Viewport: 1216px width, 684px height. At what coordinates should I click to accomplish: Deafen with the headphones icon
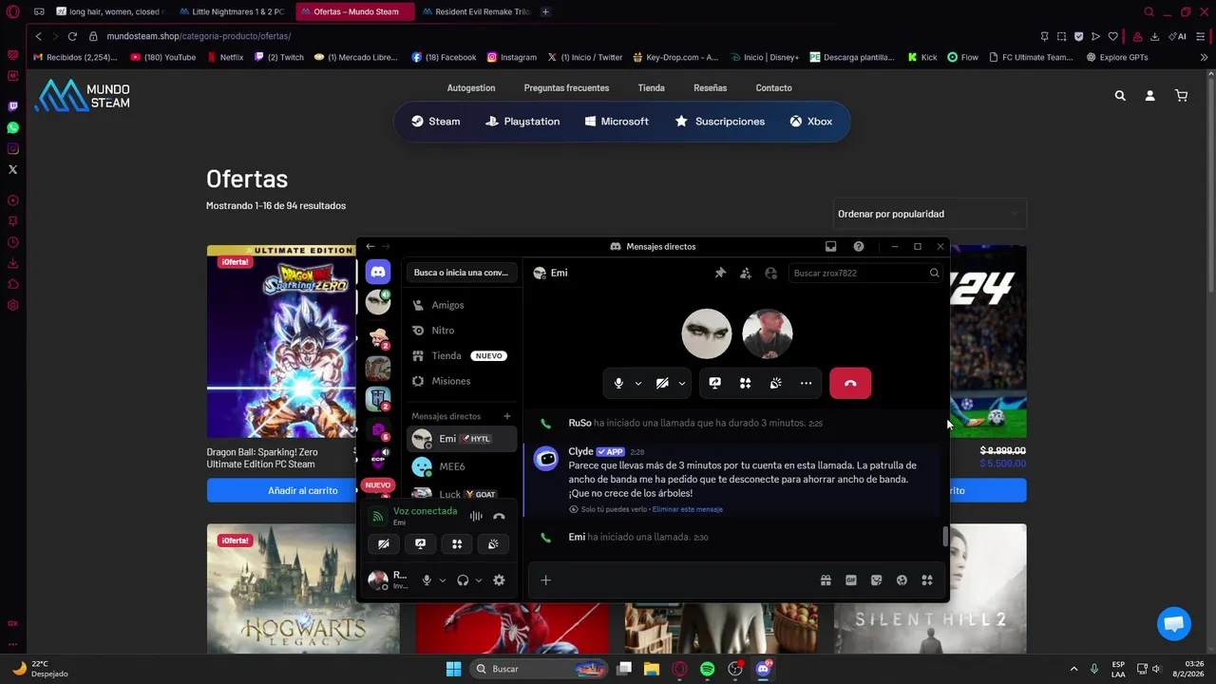[x=463, y=579]
